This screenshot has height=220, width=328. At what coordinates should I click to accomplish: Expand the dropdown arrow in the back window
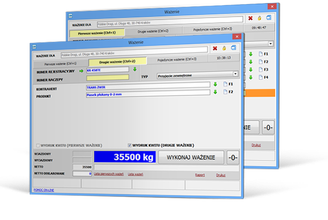[x=271, y=44]
